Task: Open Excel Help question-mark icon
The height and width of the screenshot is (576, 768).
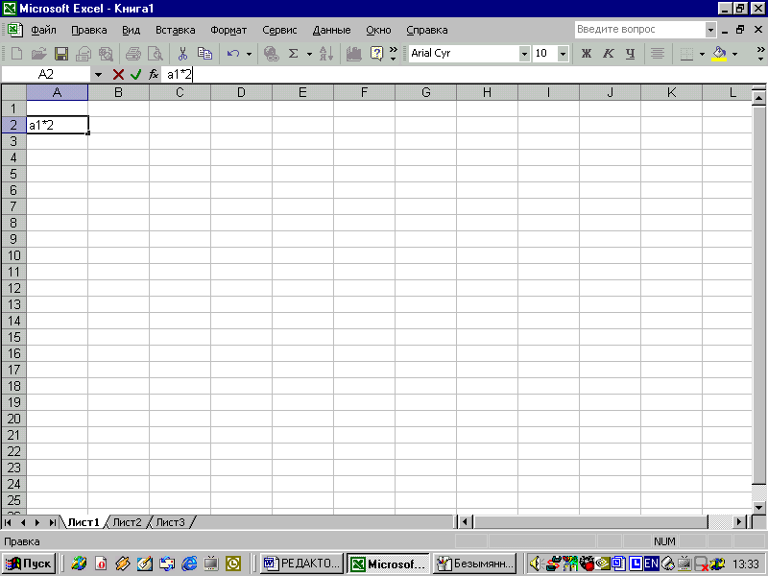Action: click(376, 53)
